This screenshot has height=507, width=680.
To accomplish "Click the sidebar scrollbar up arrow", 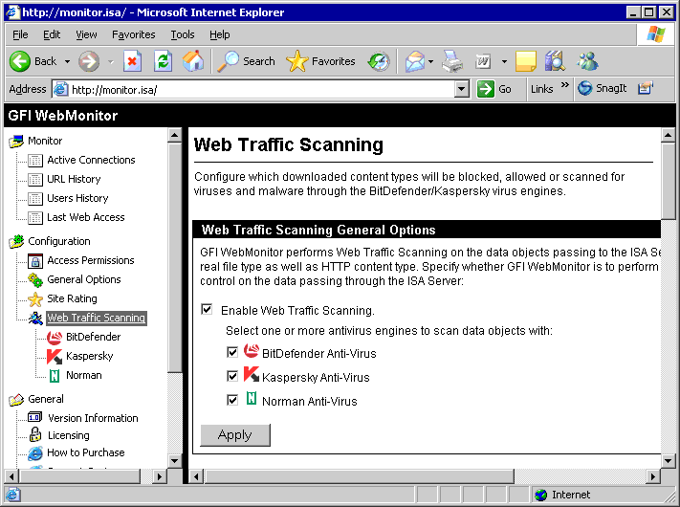I will [x=175, y=135].
